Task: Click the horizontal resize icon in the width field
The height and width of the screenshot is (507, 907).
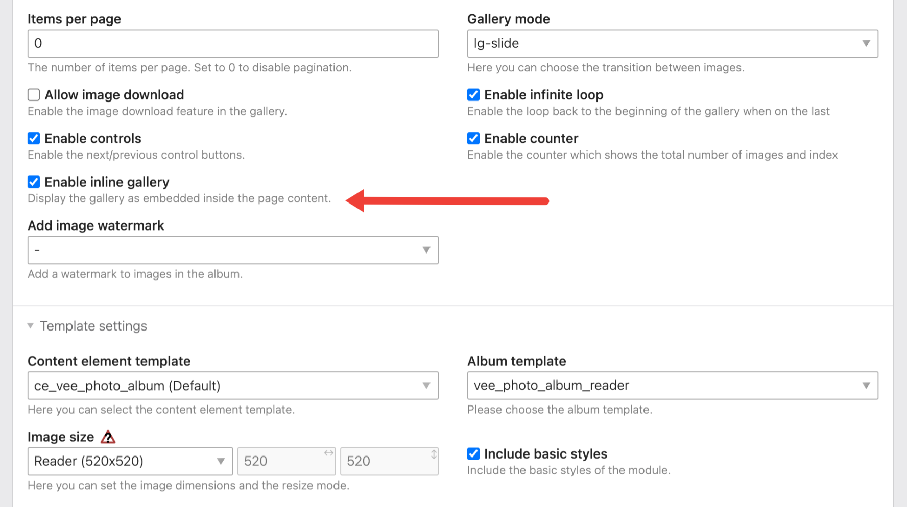Action: tap(327, 453)
